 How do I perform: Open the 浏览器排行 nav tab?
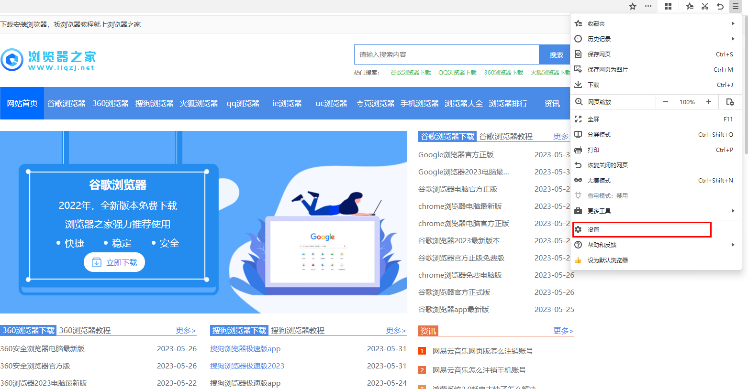point(508,103)
